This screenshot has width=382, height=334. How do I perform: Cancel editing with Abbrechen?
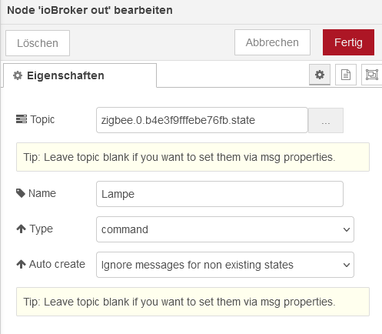[272, 42]
